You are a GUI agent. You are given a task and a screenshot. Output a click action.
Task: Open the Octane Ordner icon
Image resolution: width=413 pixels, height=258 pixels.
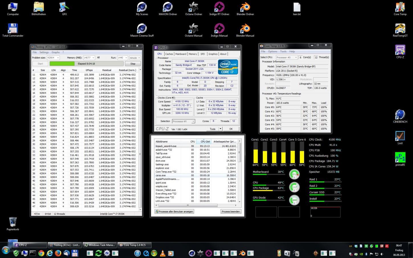tap(194, 9)
